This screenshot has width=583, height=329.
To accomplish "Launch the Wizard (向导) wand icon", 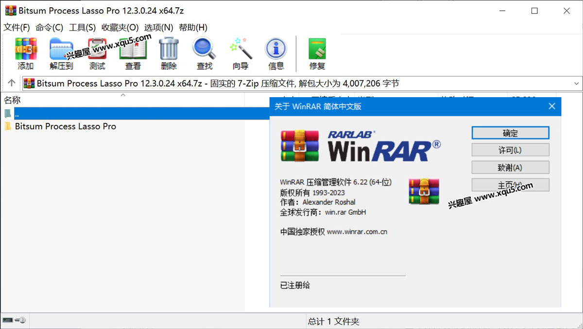I will (x=240, y=54).
